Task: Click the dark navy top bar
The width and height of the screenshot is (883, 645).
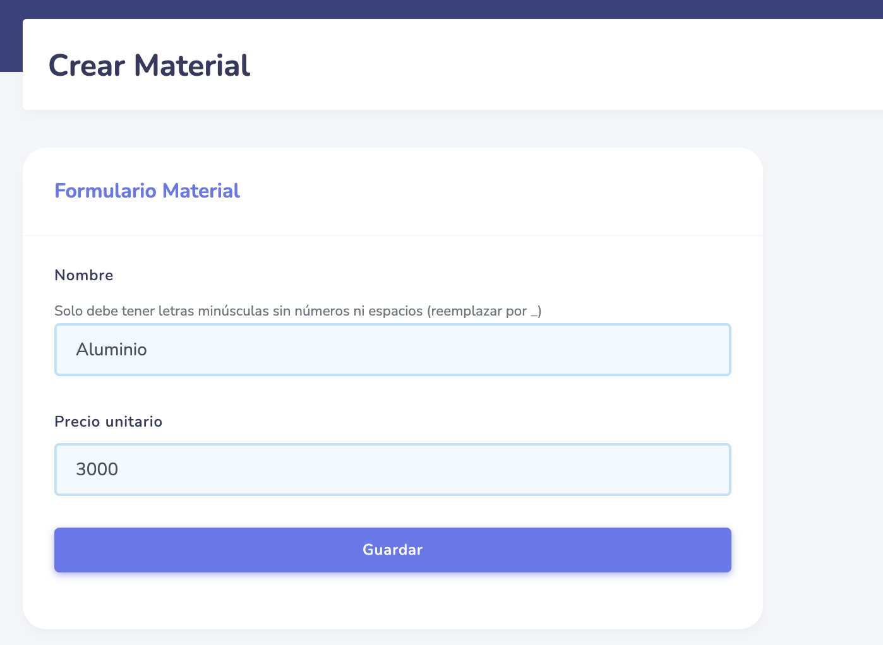Action: click(442, 9)
